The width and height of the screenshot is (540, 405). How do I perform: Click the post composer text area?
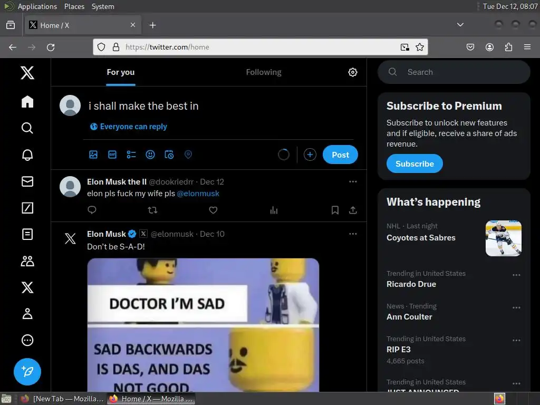click(220, 106)
